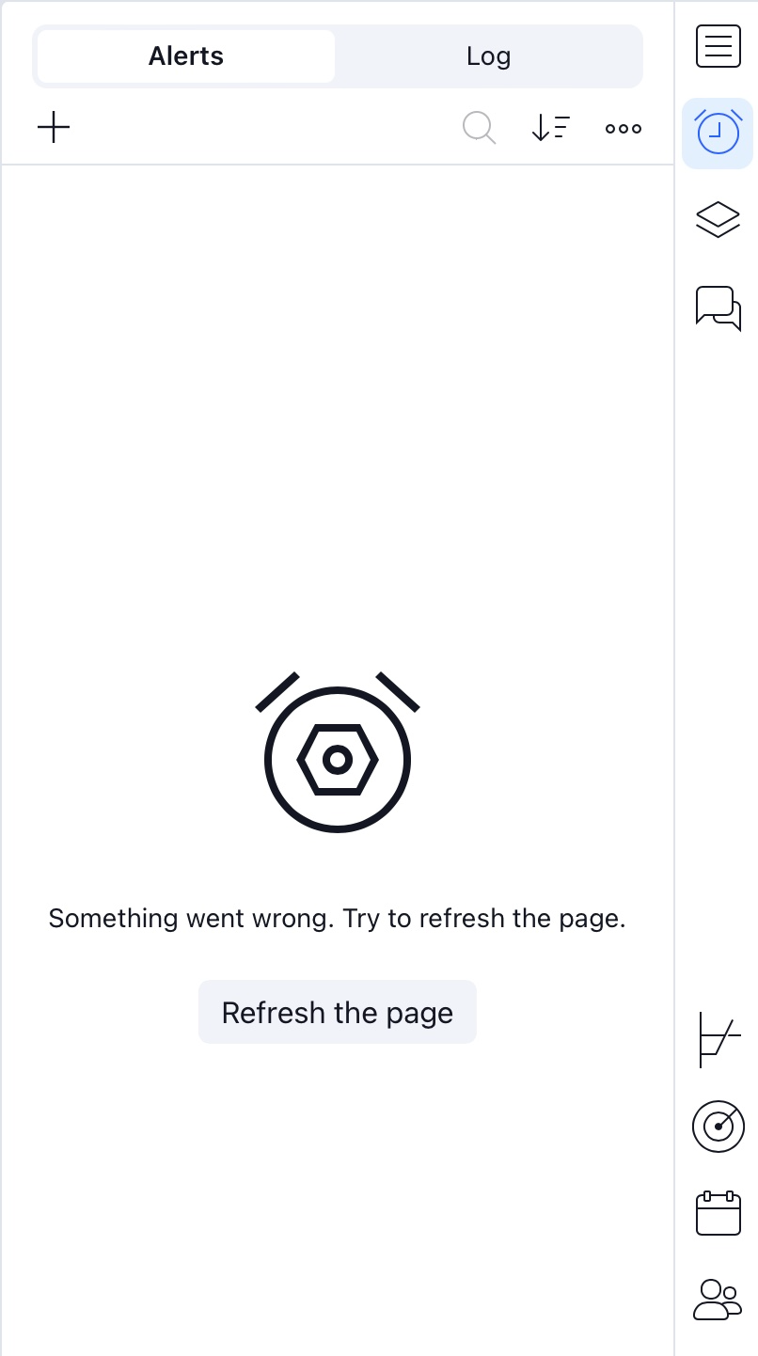Click the divider between panel and sidebar
This screenshot has width=758, height=1356.
(674, 677)
